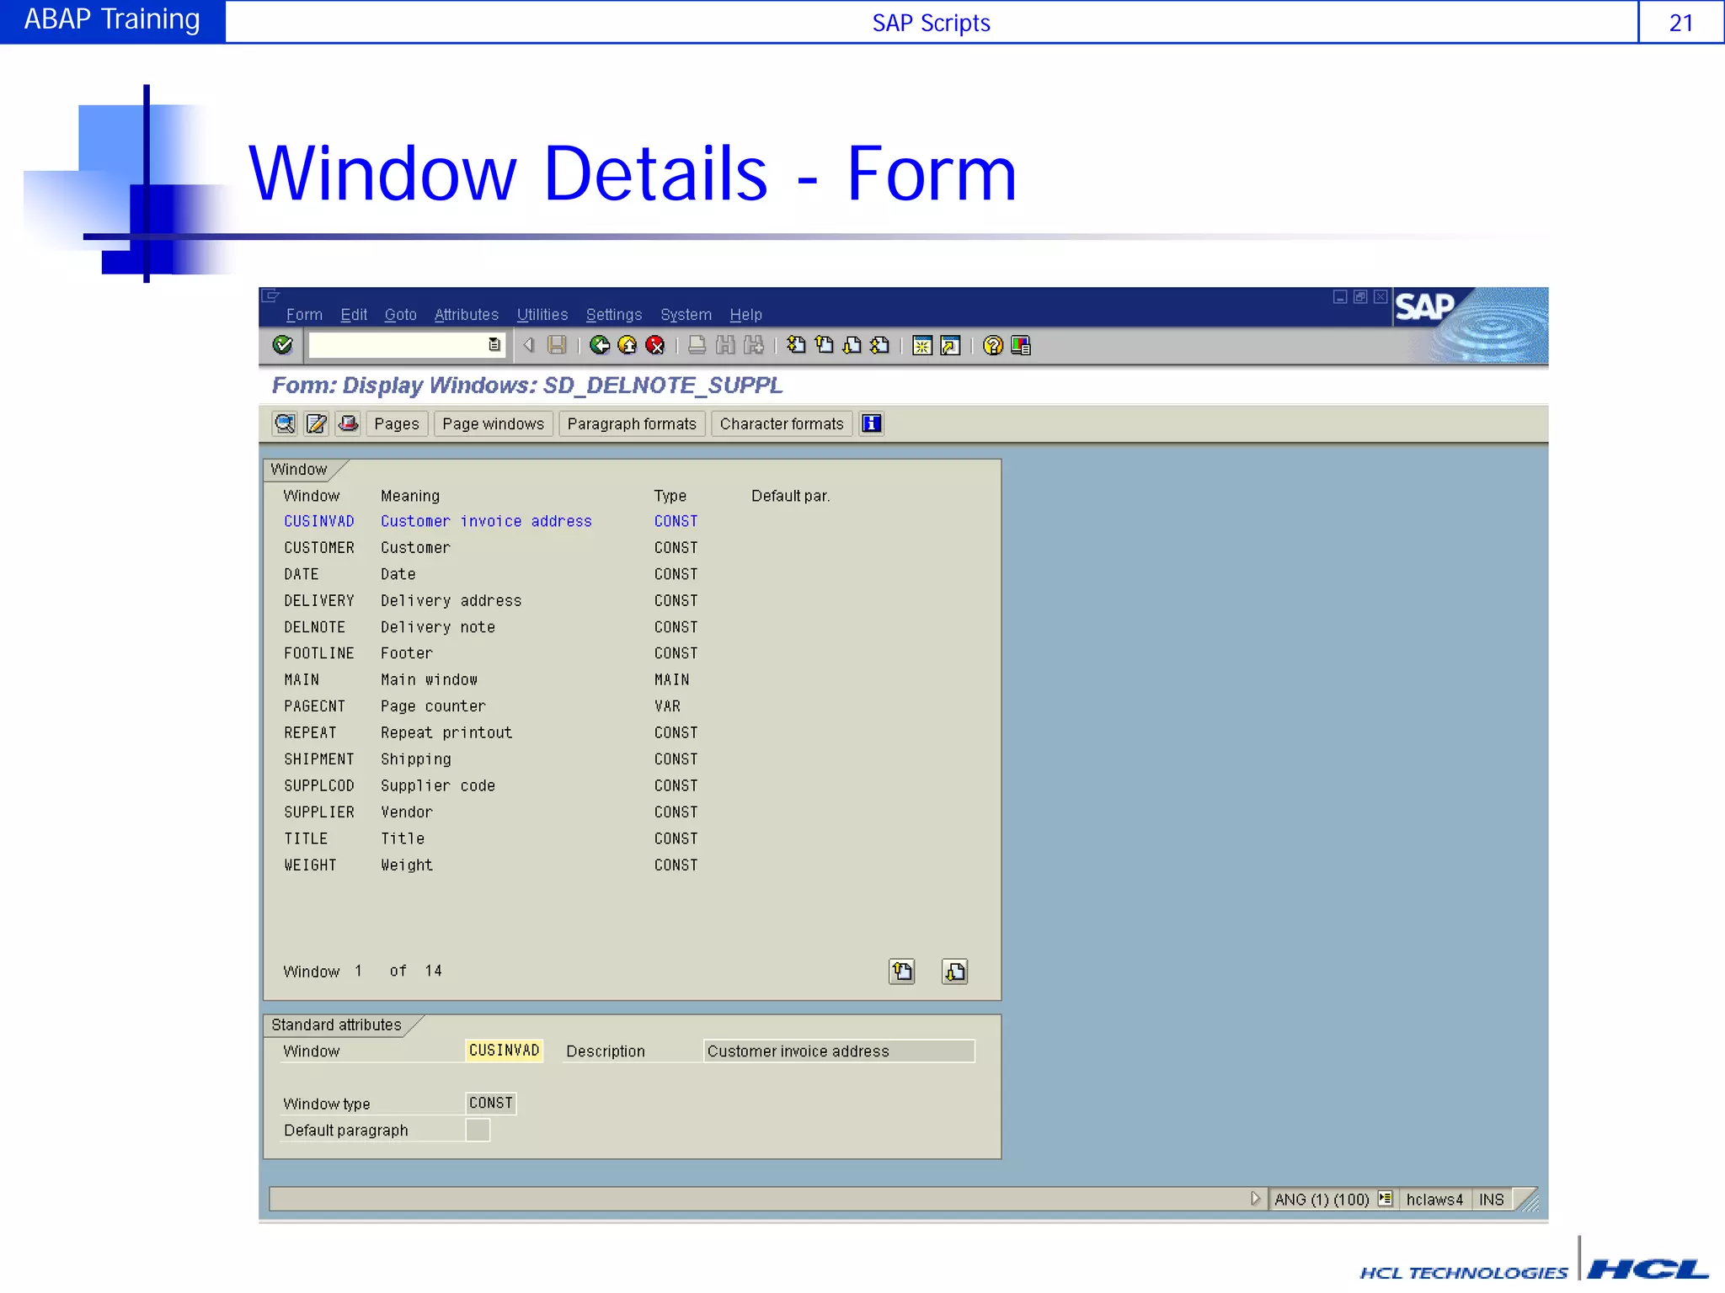Click the yellow question mark Help icon
Viewport: 1725px width, 1293px height.
pyautogui.click(x=993, y=345)
